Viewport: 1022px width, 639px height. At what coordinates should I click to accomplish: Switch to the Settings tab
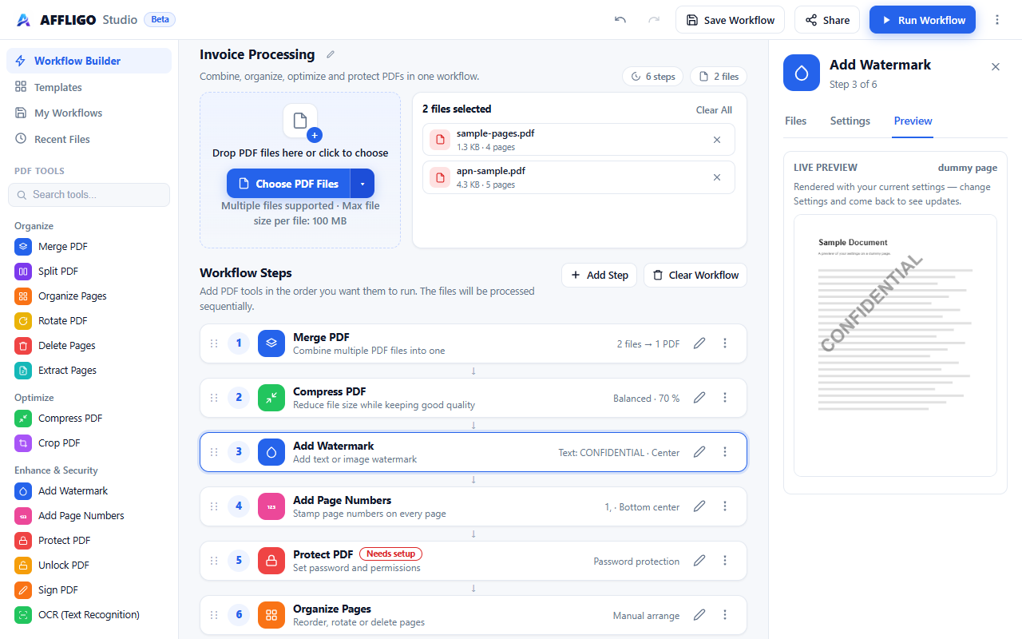pyautogui.click(x=850, y=121)
